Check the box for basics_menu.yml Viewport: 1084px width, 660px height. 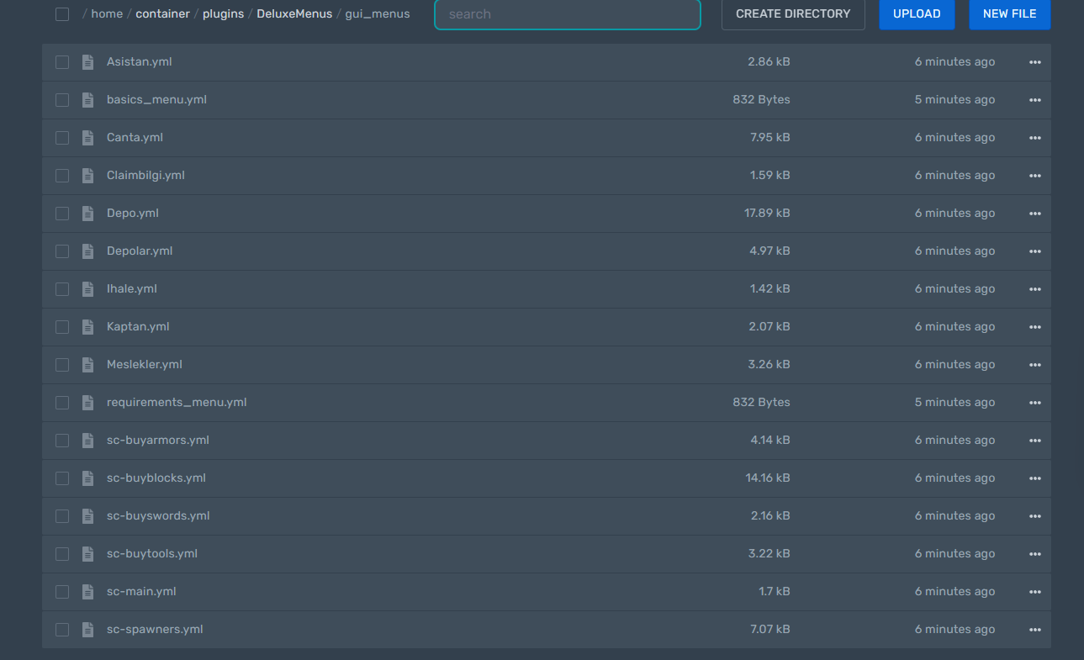(62, 100)
